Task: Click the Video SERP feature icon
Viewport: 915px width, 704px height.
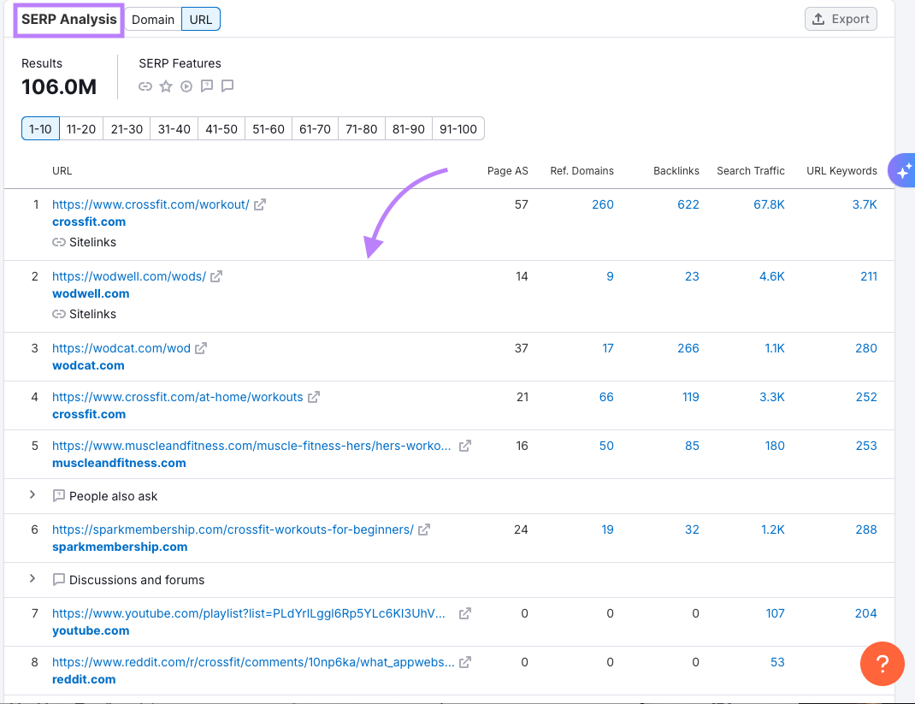Action: pyautogui.click(x=186, y=86)
